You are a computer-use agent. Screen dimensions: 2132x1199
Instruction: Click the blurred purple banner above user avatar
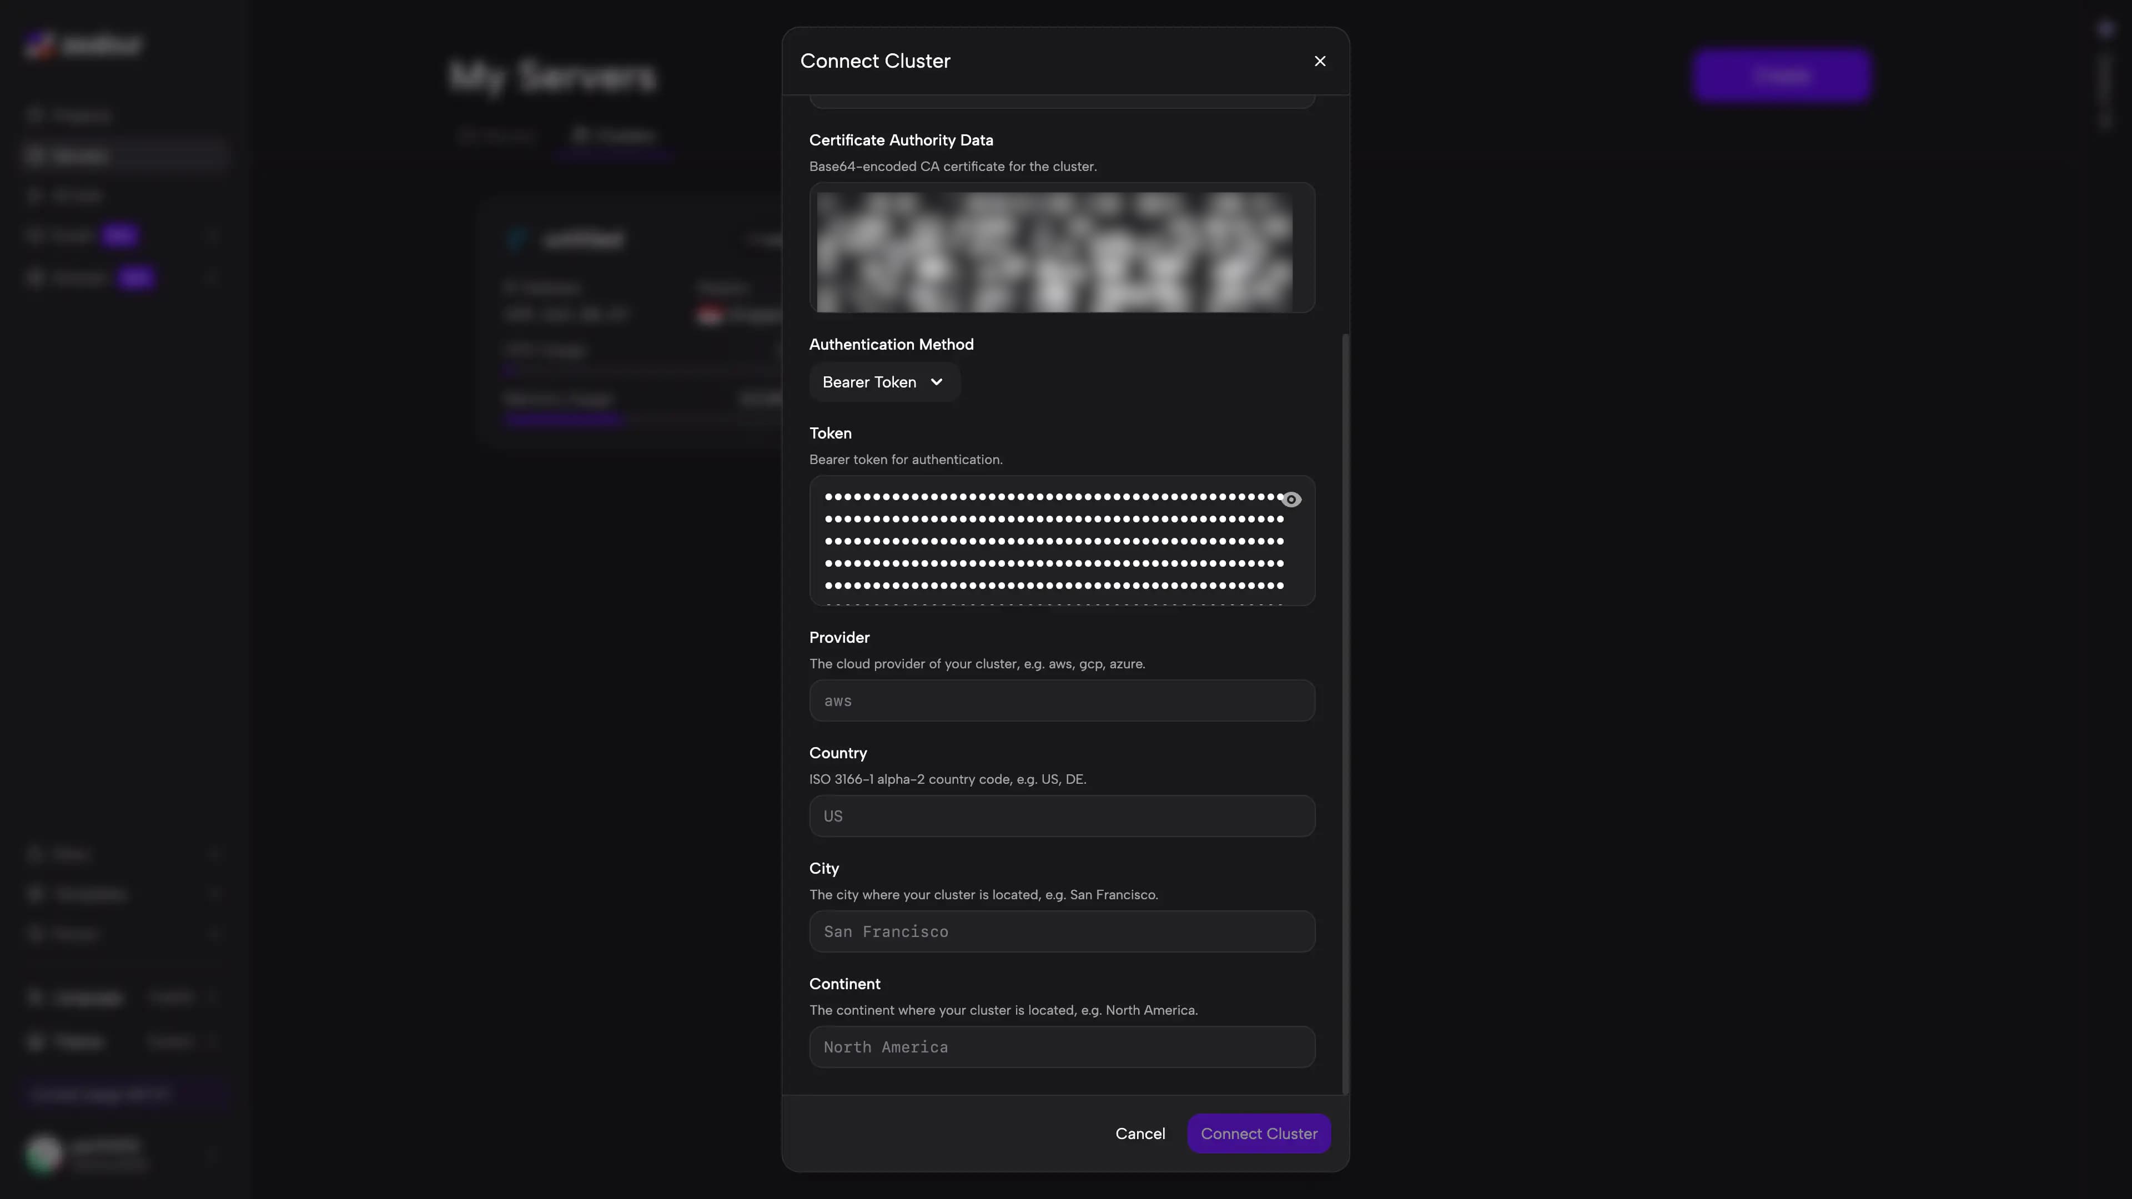pyautogui.click(x=124, y=1094)
